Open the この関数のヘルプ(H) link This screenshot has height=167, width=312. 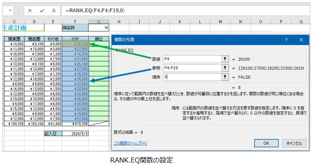pos(130,143)
